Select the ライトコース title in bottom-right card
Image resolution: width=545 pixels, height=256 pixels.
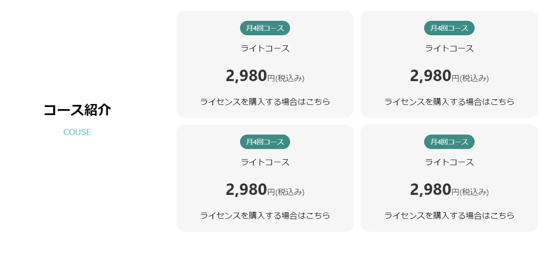[449, 162]
